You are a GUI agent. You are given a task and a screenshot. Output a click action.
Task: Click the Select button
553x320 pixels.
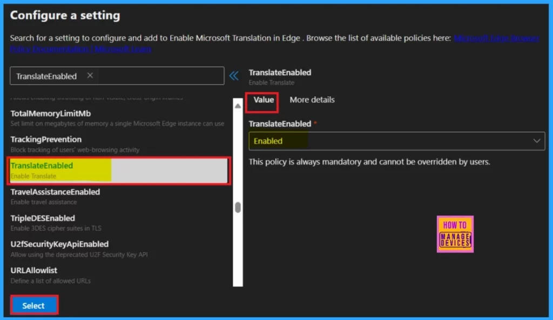(x=34, y=305)
